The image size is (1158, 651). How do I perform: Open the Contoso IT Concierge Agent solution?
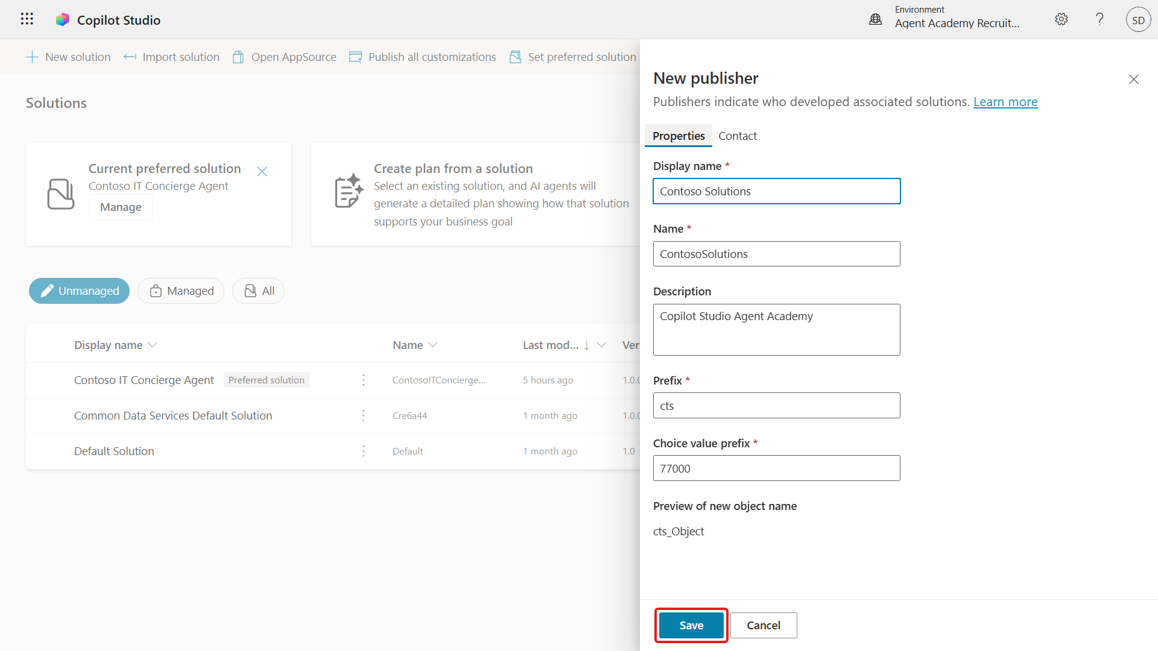tap(144, 380)
